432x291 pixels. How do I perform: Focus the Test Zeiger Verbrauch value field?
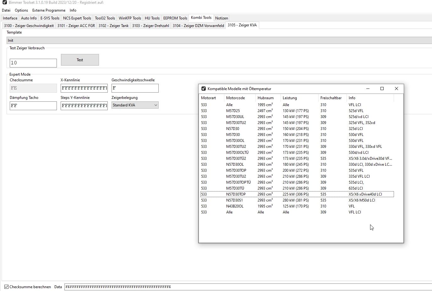pos(33,63)
